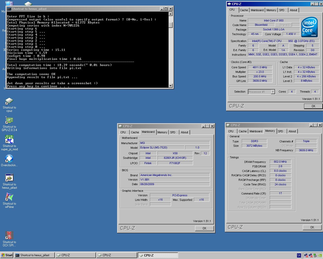Click the console vertical scrollbar thumb
323x259 pixels.
[171, 25]
